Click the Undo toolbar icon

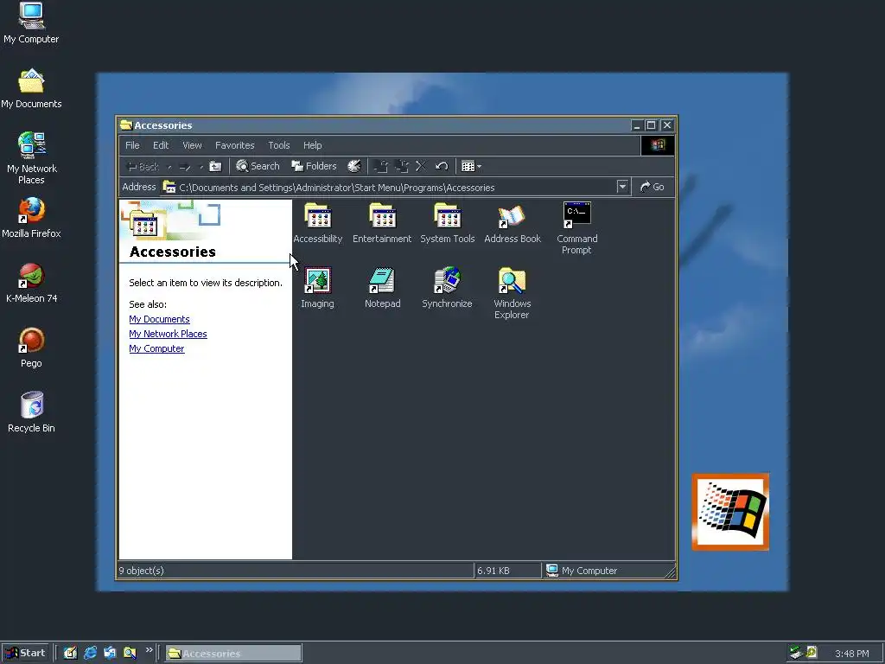coord(442,166)
